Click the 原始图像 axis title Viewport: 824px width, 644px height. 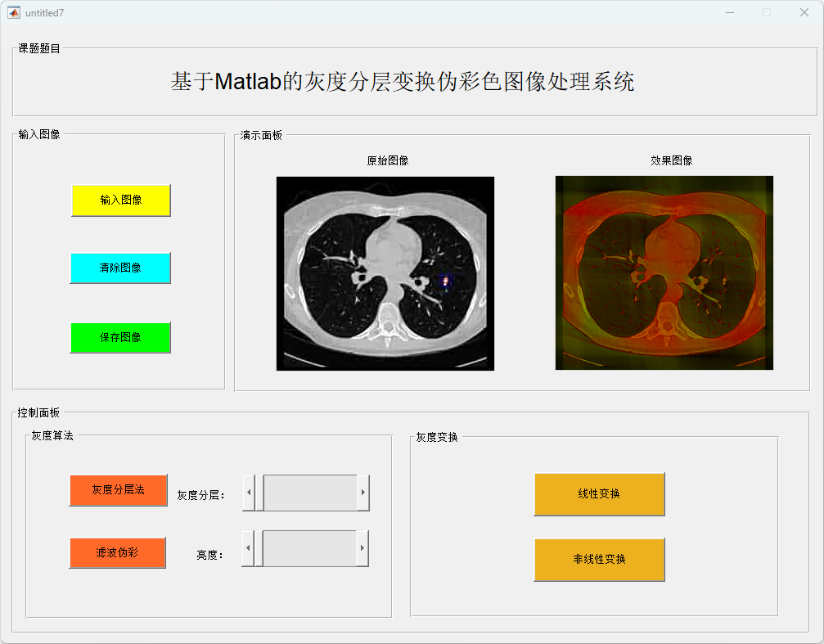coord(388,161)
